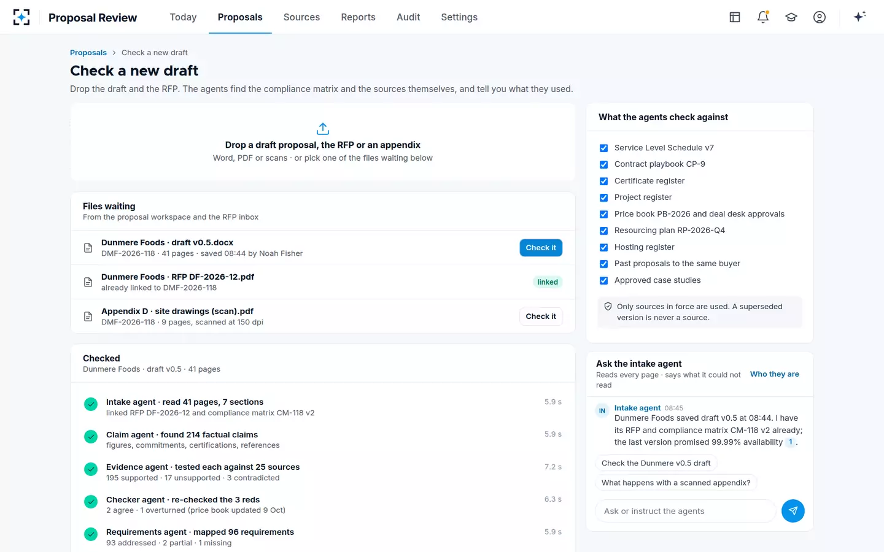884x552 pixels.
Task: Toggle Price book PB-2026 checkbox
Action: click(603, 214)
